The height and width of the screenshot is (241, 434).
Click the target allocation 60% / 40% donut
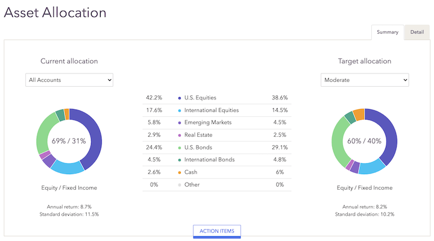[x=365, y=141]
